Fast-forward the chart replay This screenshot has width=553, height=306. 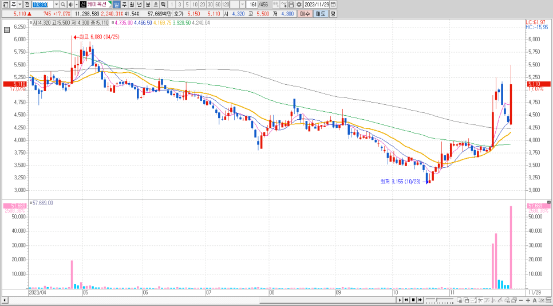(420, 300)
